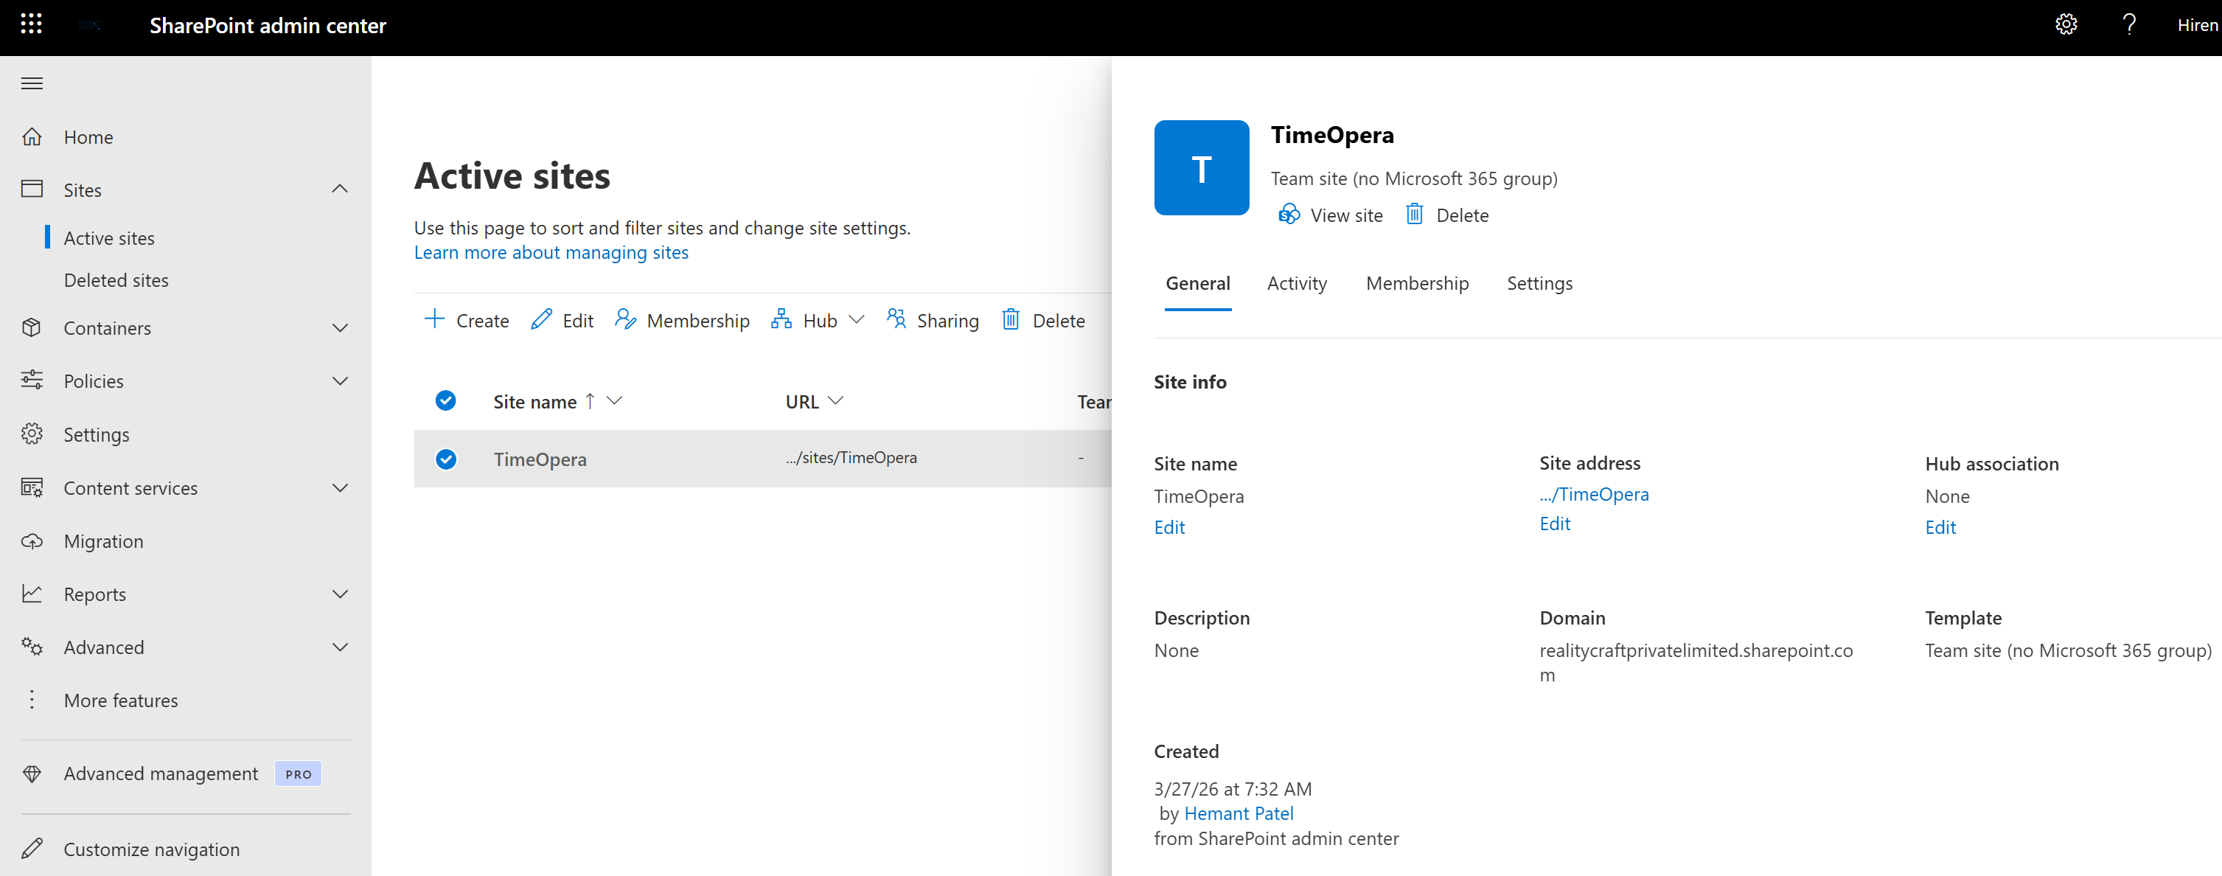The image size is (2222, 876).
Task: Click the Hub network icon
Action: 781,319
